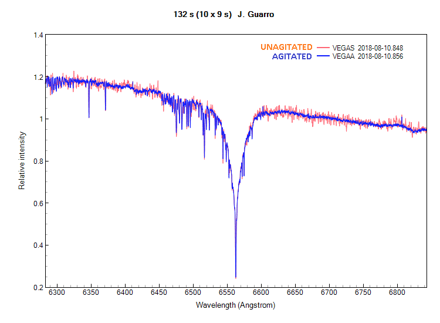Click the VEGAS 2018-08-10.848 legend entry
The image size is (440, 323).
tap(367, 48)
